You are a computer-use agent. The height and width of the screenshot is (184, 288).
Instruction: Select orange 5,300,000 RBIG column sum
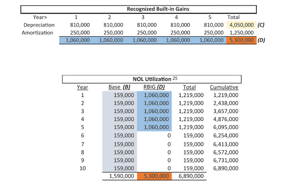pos(154,176)
